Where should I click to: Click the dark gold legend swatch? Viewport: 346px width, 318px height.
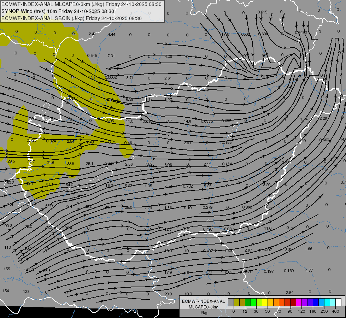242,302
